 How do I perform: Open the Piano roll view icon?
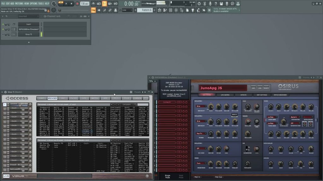pos(165,10)
